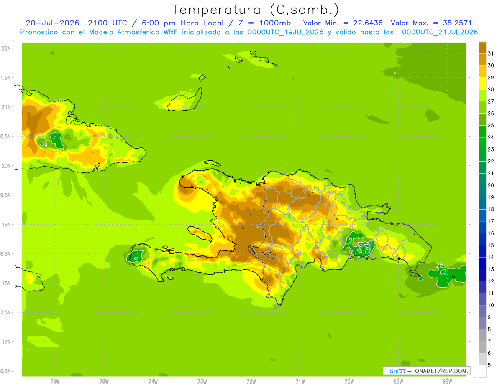Click the valid-until time "0000UTC_21JUL2026"
Screen dimensions: 502x387
(439, 32)
